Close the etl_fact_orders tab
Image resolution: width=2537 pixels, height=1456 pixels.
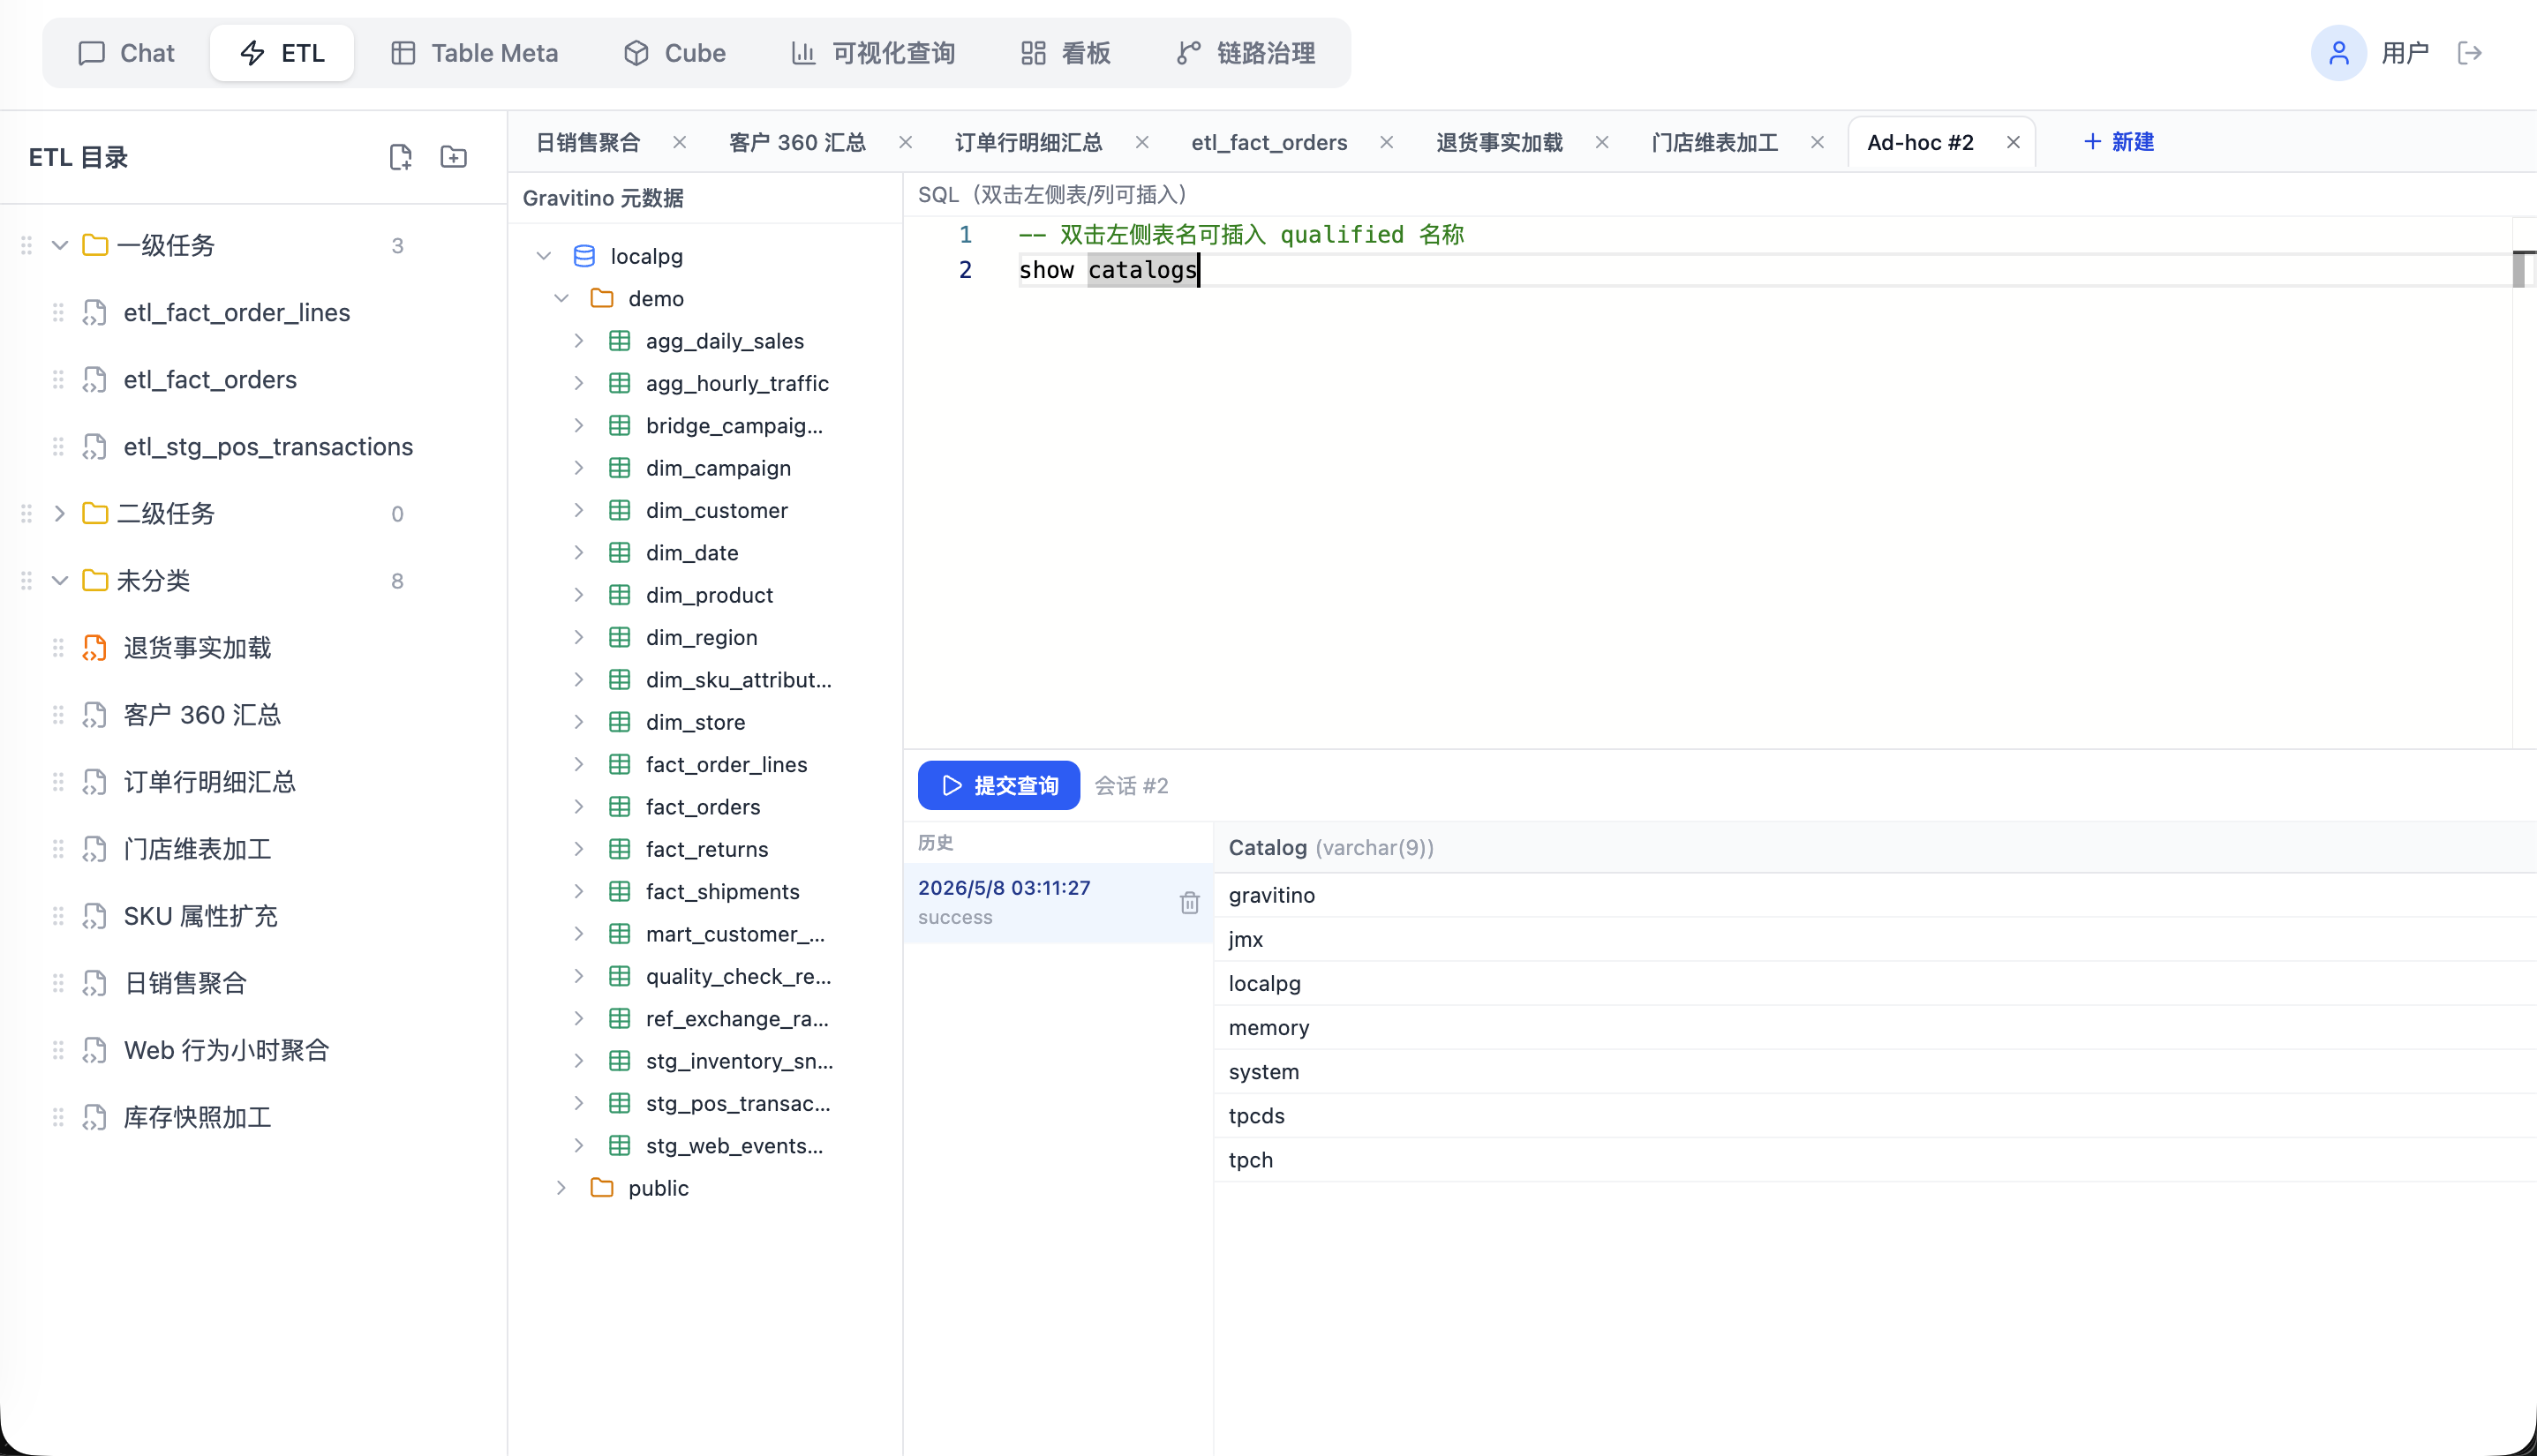(1387, 142)
